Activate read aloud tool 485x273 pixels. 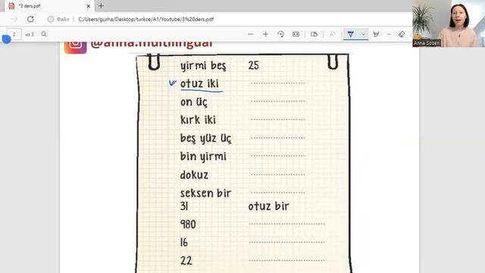[x=332, y=34]
